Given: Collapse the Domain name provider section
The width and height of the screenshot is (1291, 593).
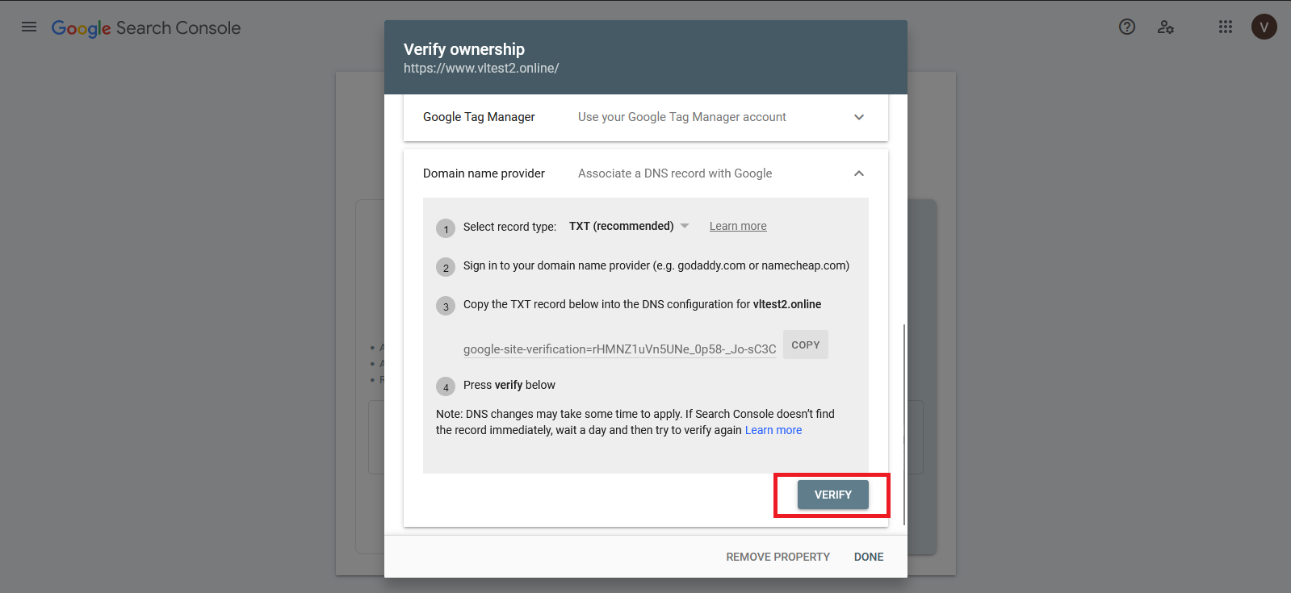Looking at the screenshot, I should 859,173.
